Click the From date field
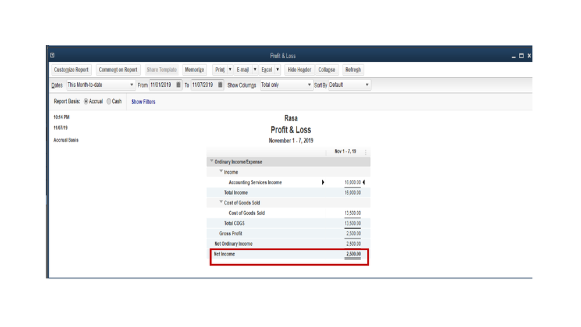Screen dimensions: 581x327 coord(162,85)
